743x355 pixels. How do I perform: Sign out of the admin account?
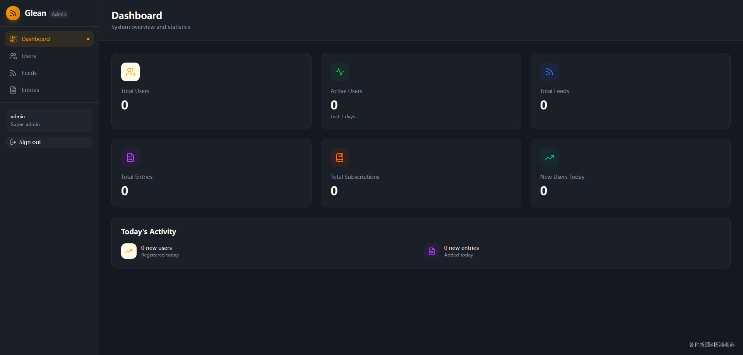point(49,142)
